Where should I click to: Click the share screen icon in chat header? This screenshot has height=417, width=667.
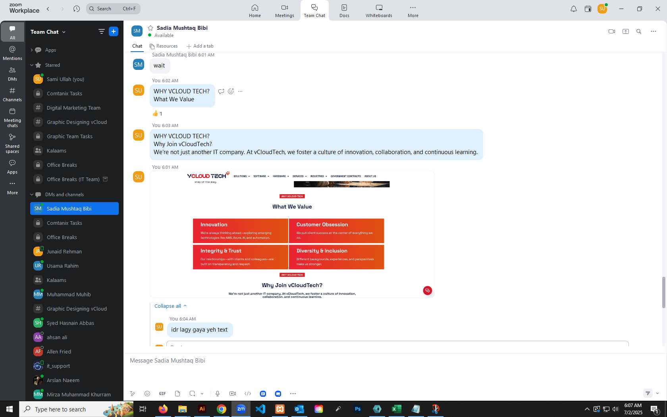click(626, 31)
